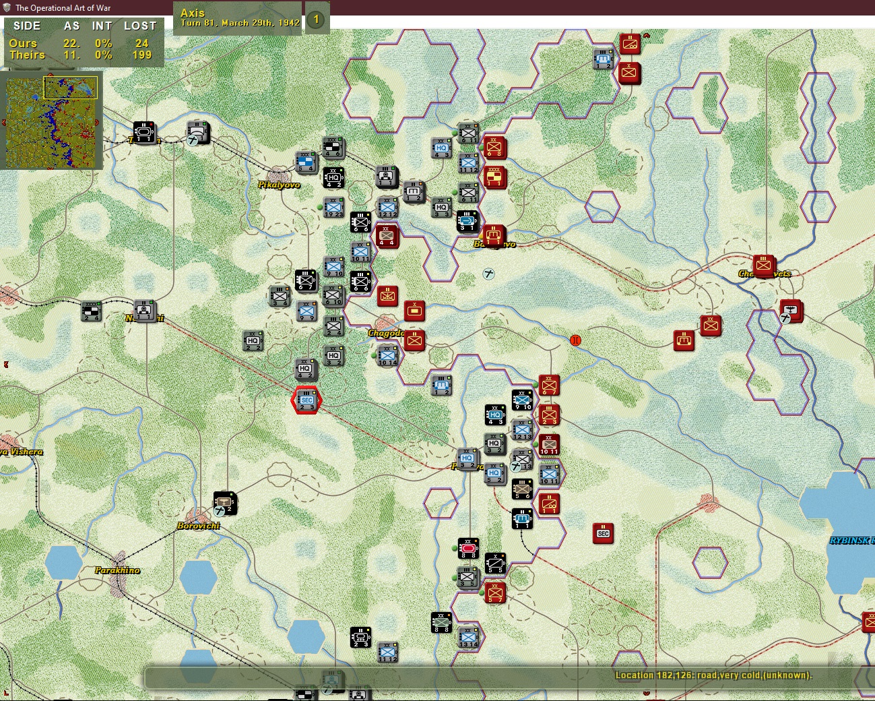Select the gray infantry division rated 12-12
Image resolution: width=875 pixels, height=701 pixels.
pos(387,208)
